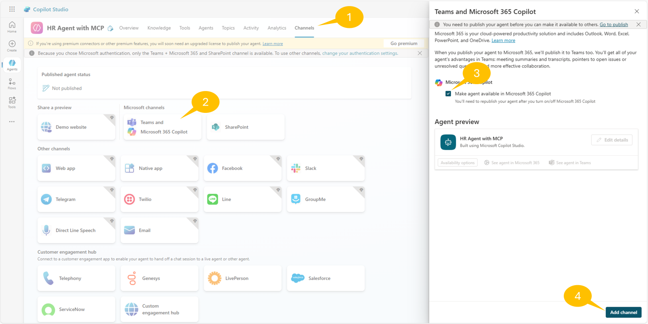
Task: Switch to the Overview tab
Action: (129, 28)
